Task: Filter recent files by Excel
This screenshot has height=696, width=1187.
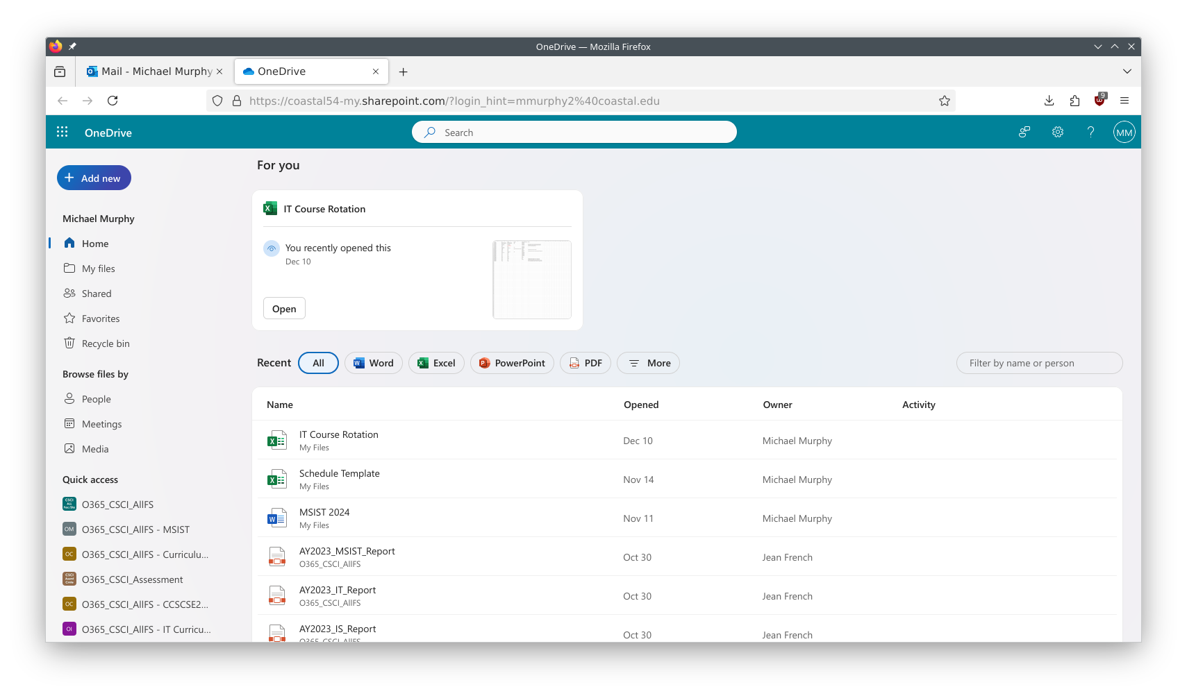Action: [436, 363]
